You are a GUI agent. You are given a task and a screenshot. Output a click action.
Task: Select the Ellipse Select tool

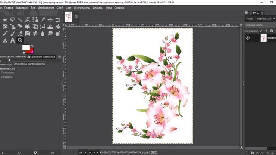point(5,20)
